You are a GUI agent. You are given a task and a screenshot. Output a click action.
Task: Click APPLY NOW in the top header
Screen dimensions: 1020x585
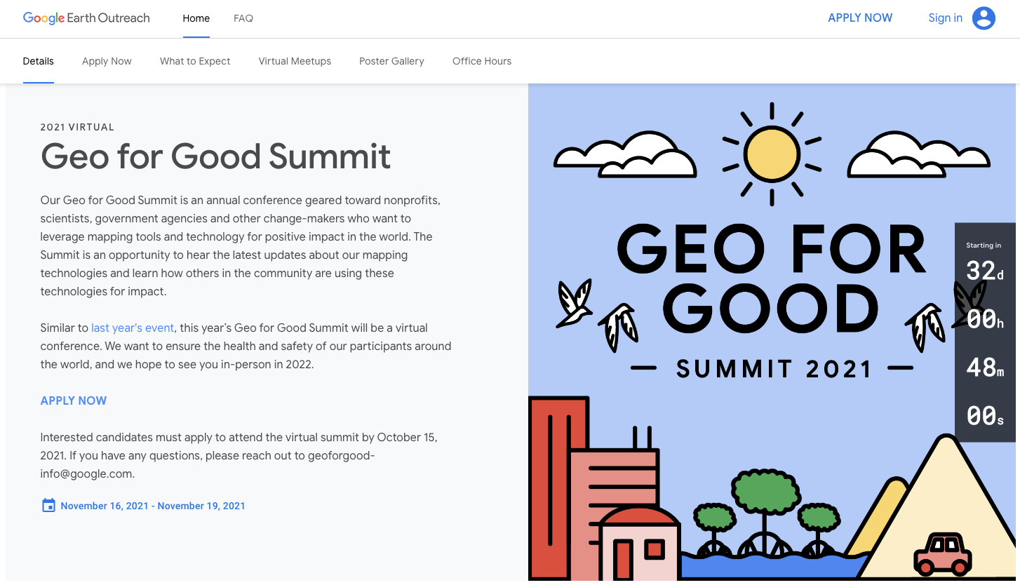(860, 18)
